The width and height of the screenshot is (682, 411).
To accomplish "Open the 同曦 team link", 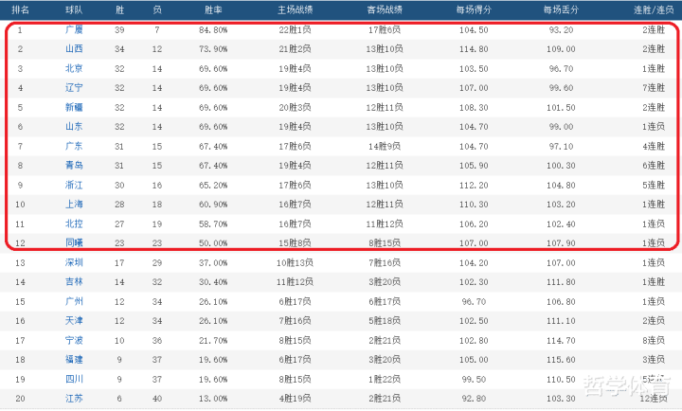I will tap(74, 242).
